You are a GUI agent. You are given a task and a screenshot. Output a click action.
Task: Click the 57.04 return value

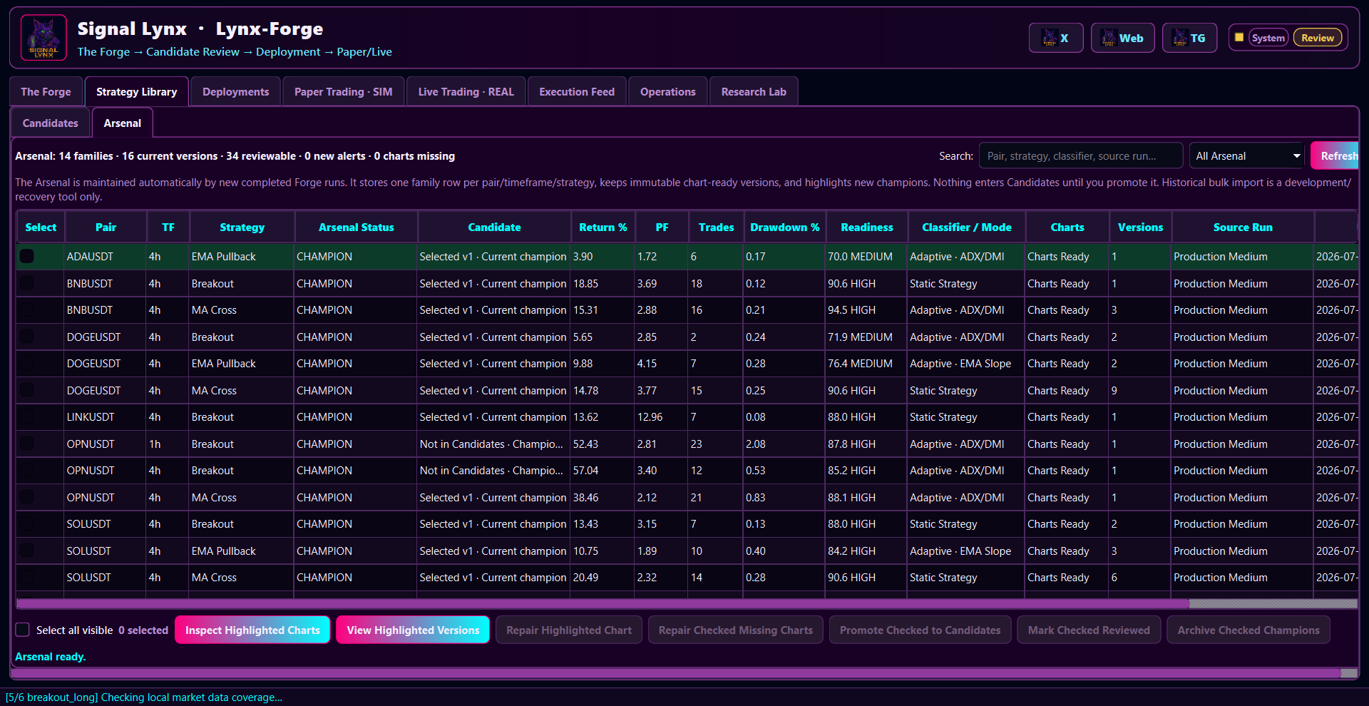pyautogui.click(x=585, y=470)
